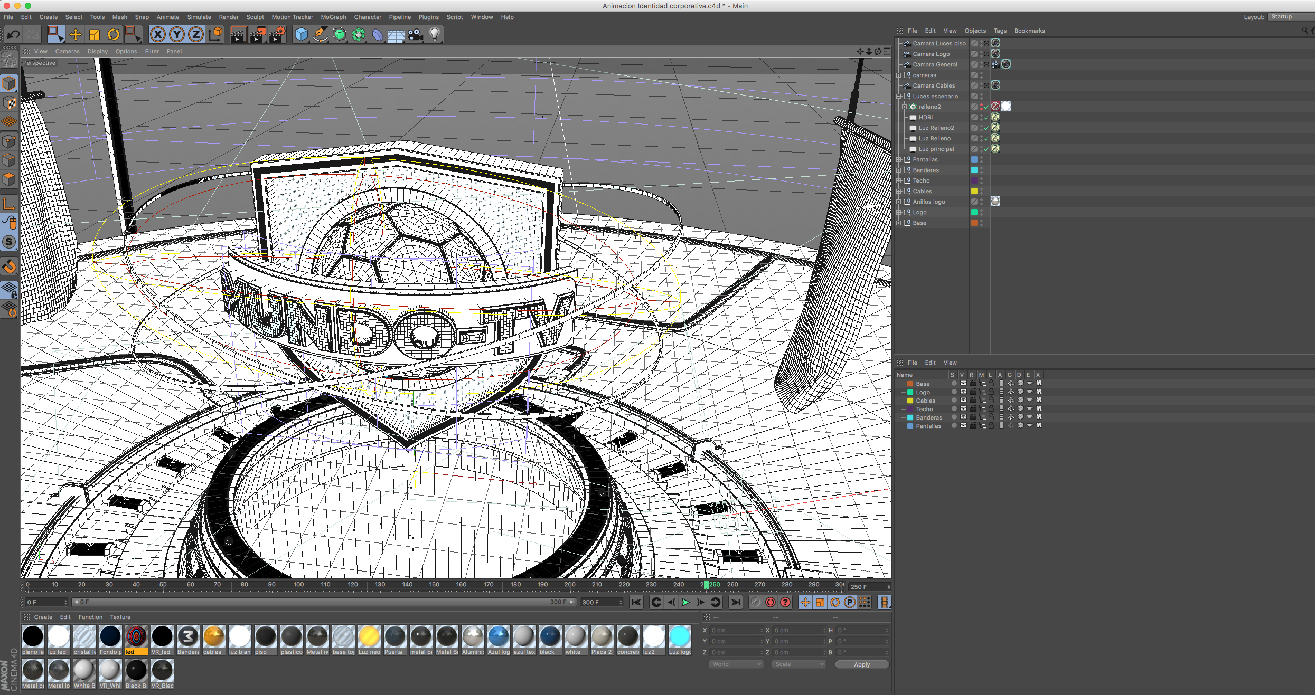Toggle Luz Relleno enabled checkmark
The image size is (1315, 695).
point(986,139)
